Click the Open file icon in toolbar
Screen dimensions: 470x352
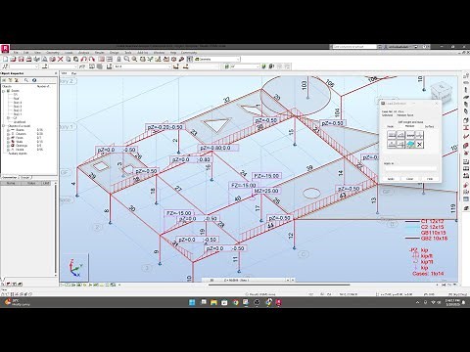click(13, 59)
